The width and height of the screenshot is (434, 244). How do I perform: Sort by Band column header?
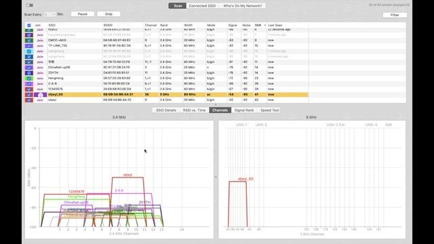pos(164,25)
